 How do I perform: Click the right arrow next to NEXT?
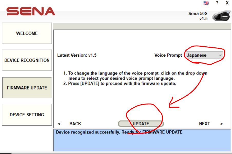[221, 124]
